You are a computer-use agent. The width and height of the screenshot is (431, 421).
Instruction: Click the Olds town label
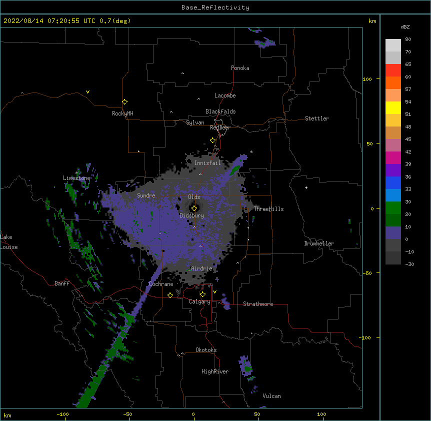click(194, 197)
